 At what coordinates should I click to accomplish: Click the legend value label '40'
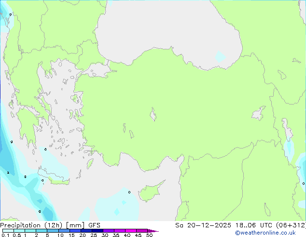click(127, 235)
